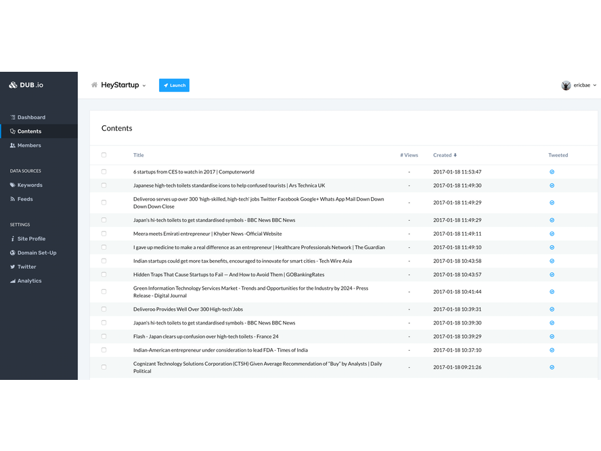This screenshot has width=601, height=451.
Task: Tick checkbox for I gave up medicine row
Action: 104,247
